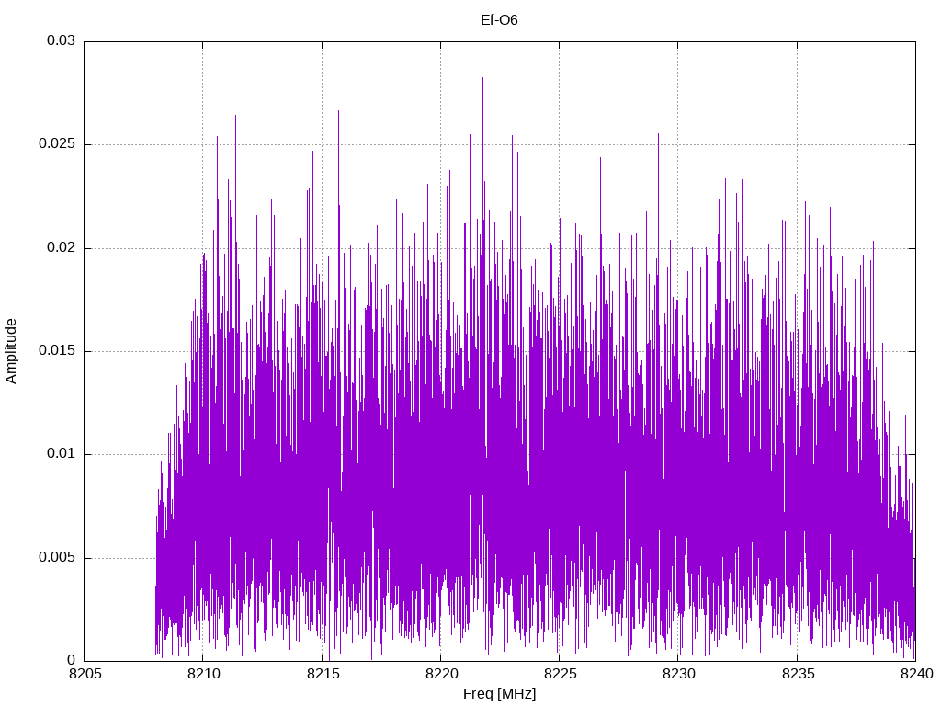Click the x-axis tick label 8225
Screen dimensions: 941x706
click(x=560, y=674)
